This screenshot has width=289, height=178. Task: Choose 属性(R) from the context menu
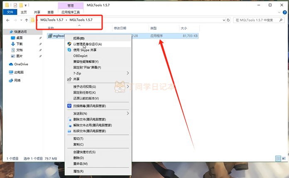98,171
